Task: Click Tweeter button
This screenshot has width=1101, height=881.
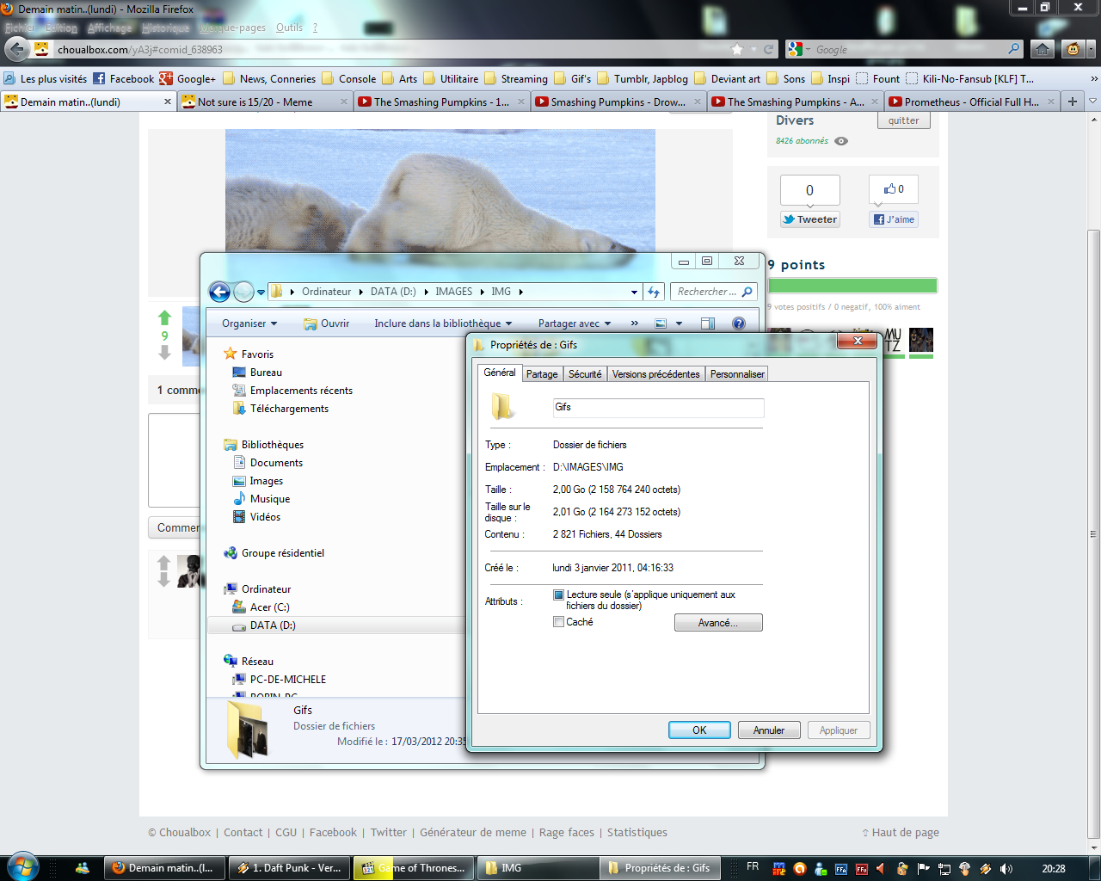Action: click(x=809, y=219)
